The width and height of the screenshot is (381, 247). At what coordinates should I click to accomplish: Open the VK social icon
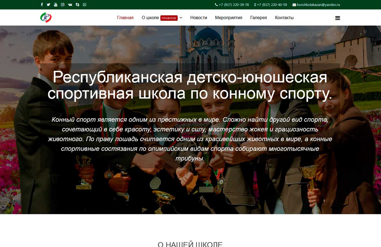(70, 5)
